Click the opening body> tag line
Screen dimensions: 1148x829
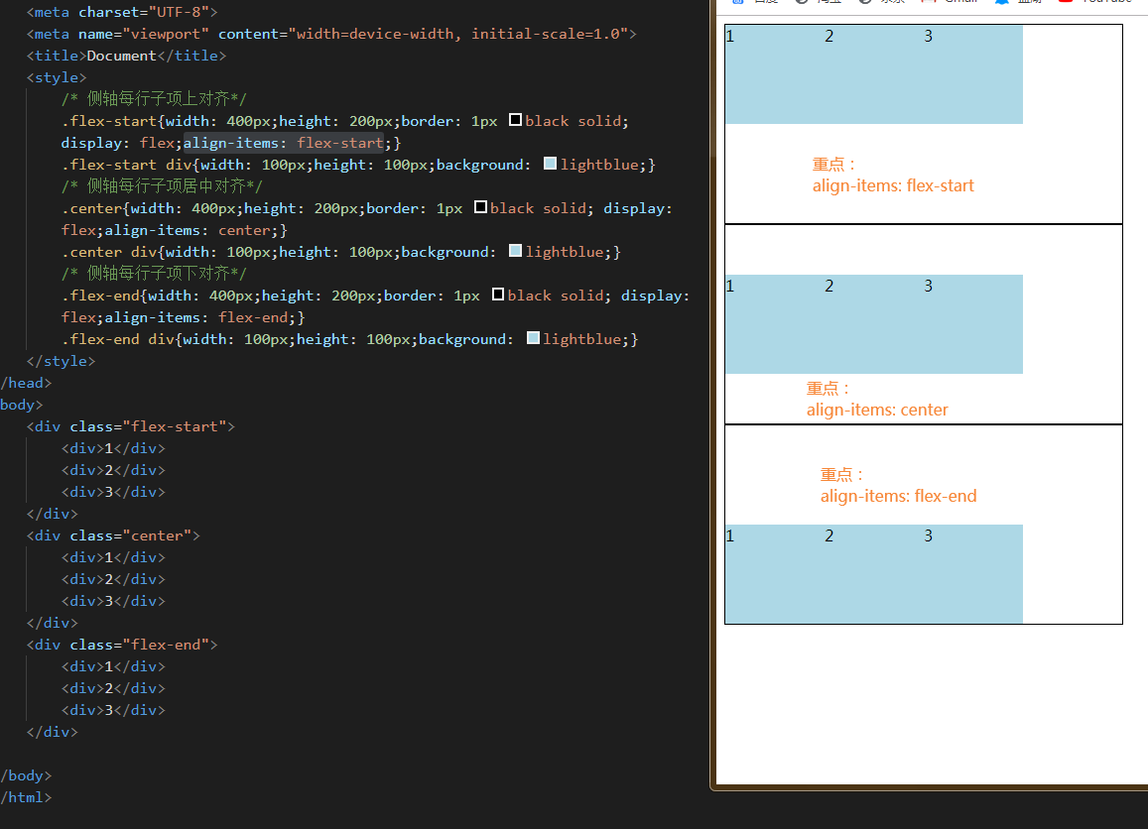[x=22, y=405]
